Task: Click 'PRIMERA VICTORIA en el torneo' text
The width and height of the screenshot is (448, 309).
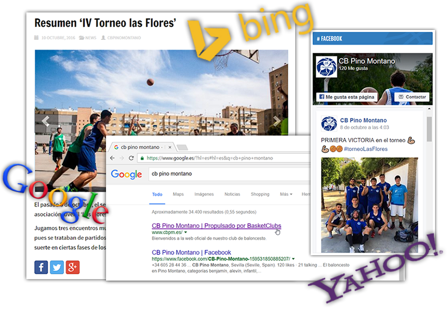Action: 363,140
